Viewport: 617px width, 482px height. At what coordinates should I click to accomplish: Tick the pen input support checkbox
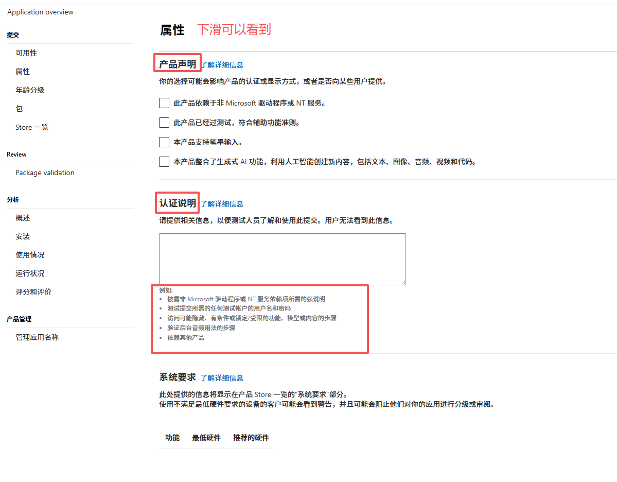point(164,142)
